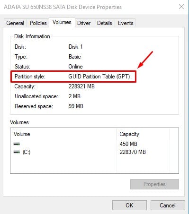
Task: Click the Online status value
Action: tap(75, 67)
